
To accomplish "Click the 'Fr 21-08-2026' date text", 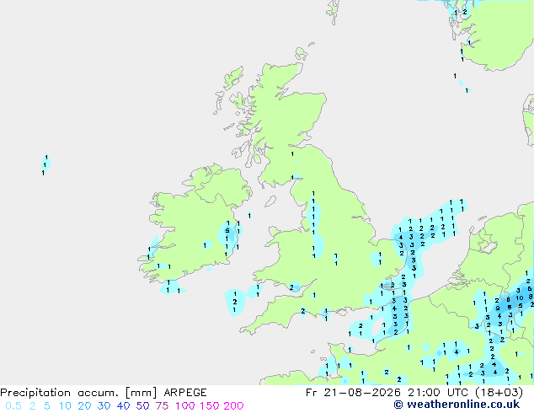I will 353,393.
